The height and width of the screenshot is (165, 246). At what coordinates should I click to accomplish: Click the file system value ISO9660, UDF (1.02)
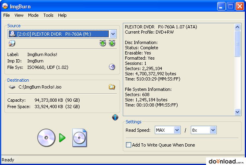(x=48, y=67)
